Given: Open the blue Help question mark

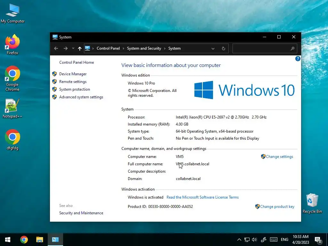Looking at the screenshot, I should point(298,59).
